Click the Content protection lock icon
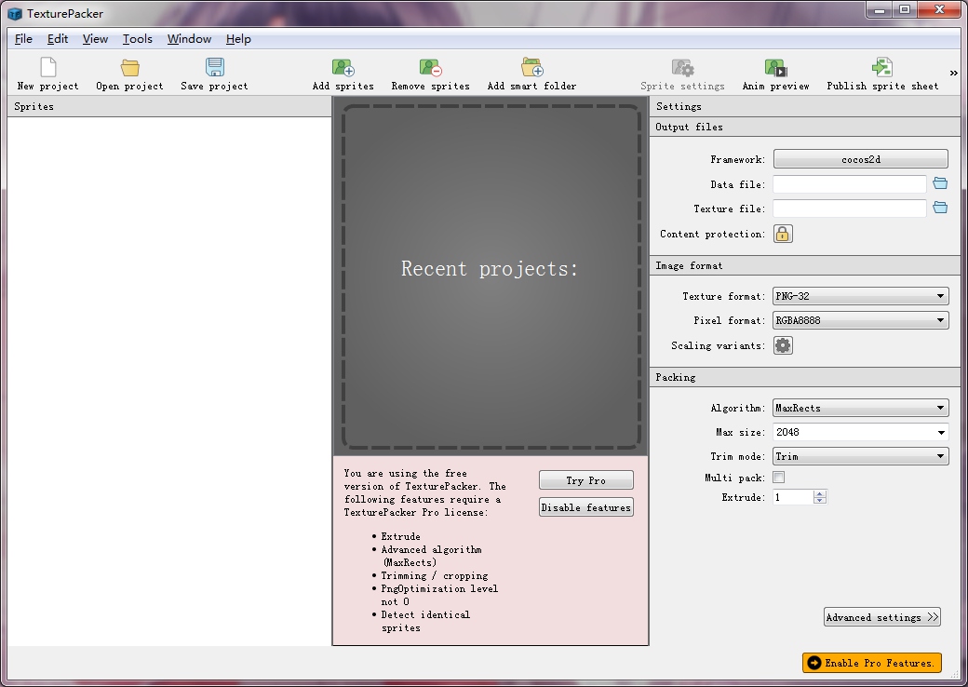The height and width of the screenshot is (687, 968). pos(783,234)
